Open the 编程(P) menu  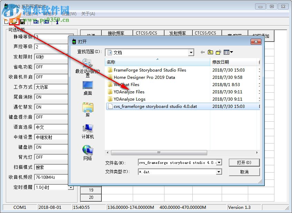(50, 13)
